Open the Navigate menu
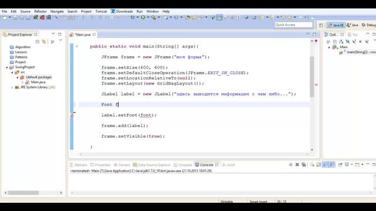 pyautogui.click(x=57, y=11)
